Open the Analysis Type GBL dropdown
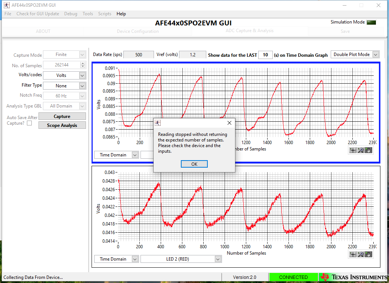This screenshot has width=389, height=283. click(82, 106)
